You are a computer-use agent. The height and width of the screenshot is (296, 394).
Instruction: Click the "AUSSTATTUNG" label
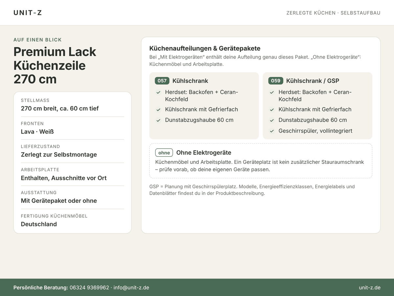point(39,192)
